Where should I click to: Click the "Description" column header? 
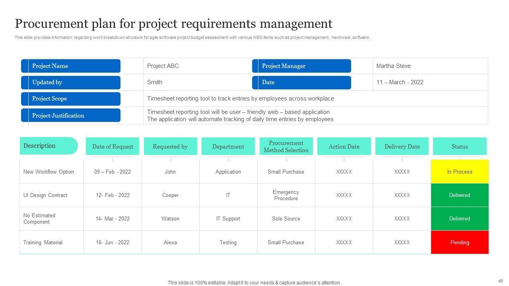pos(49,146)
